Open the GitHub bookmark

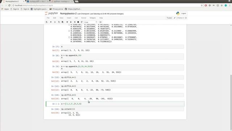coord(73,9)
